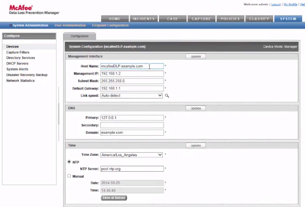
Task: Click the disabled Date field
Action: tap(132, 183)
